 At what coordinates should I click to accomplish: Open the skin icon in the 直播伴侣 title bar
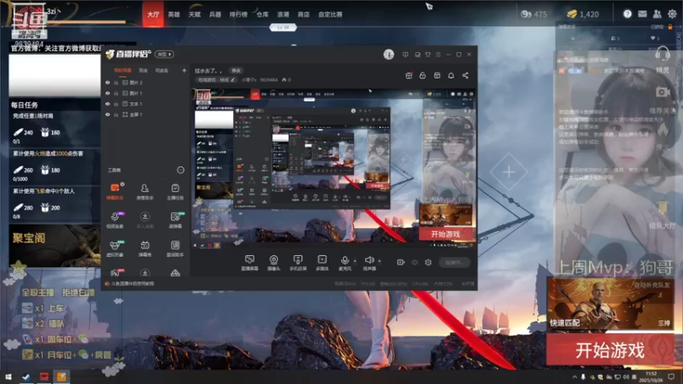click(x=428, y=55)
